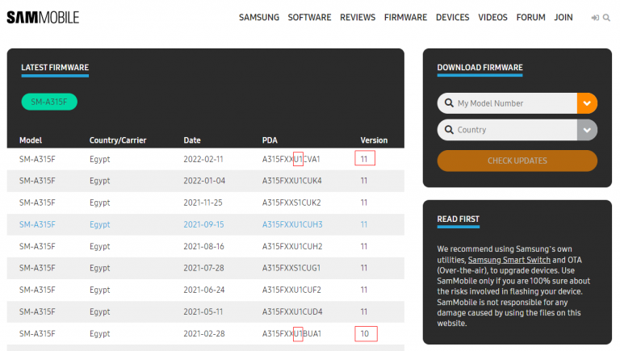
Task: Open the REVIEWS menu
Action: click(x=358, y=18)
